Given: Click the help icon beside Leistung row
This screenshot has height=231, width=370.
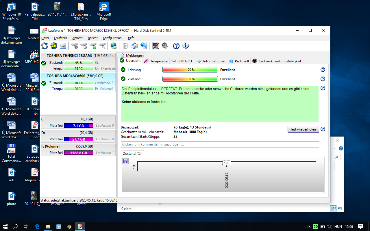Looking at the screenshot, I should (323, 70).
